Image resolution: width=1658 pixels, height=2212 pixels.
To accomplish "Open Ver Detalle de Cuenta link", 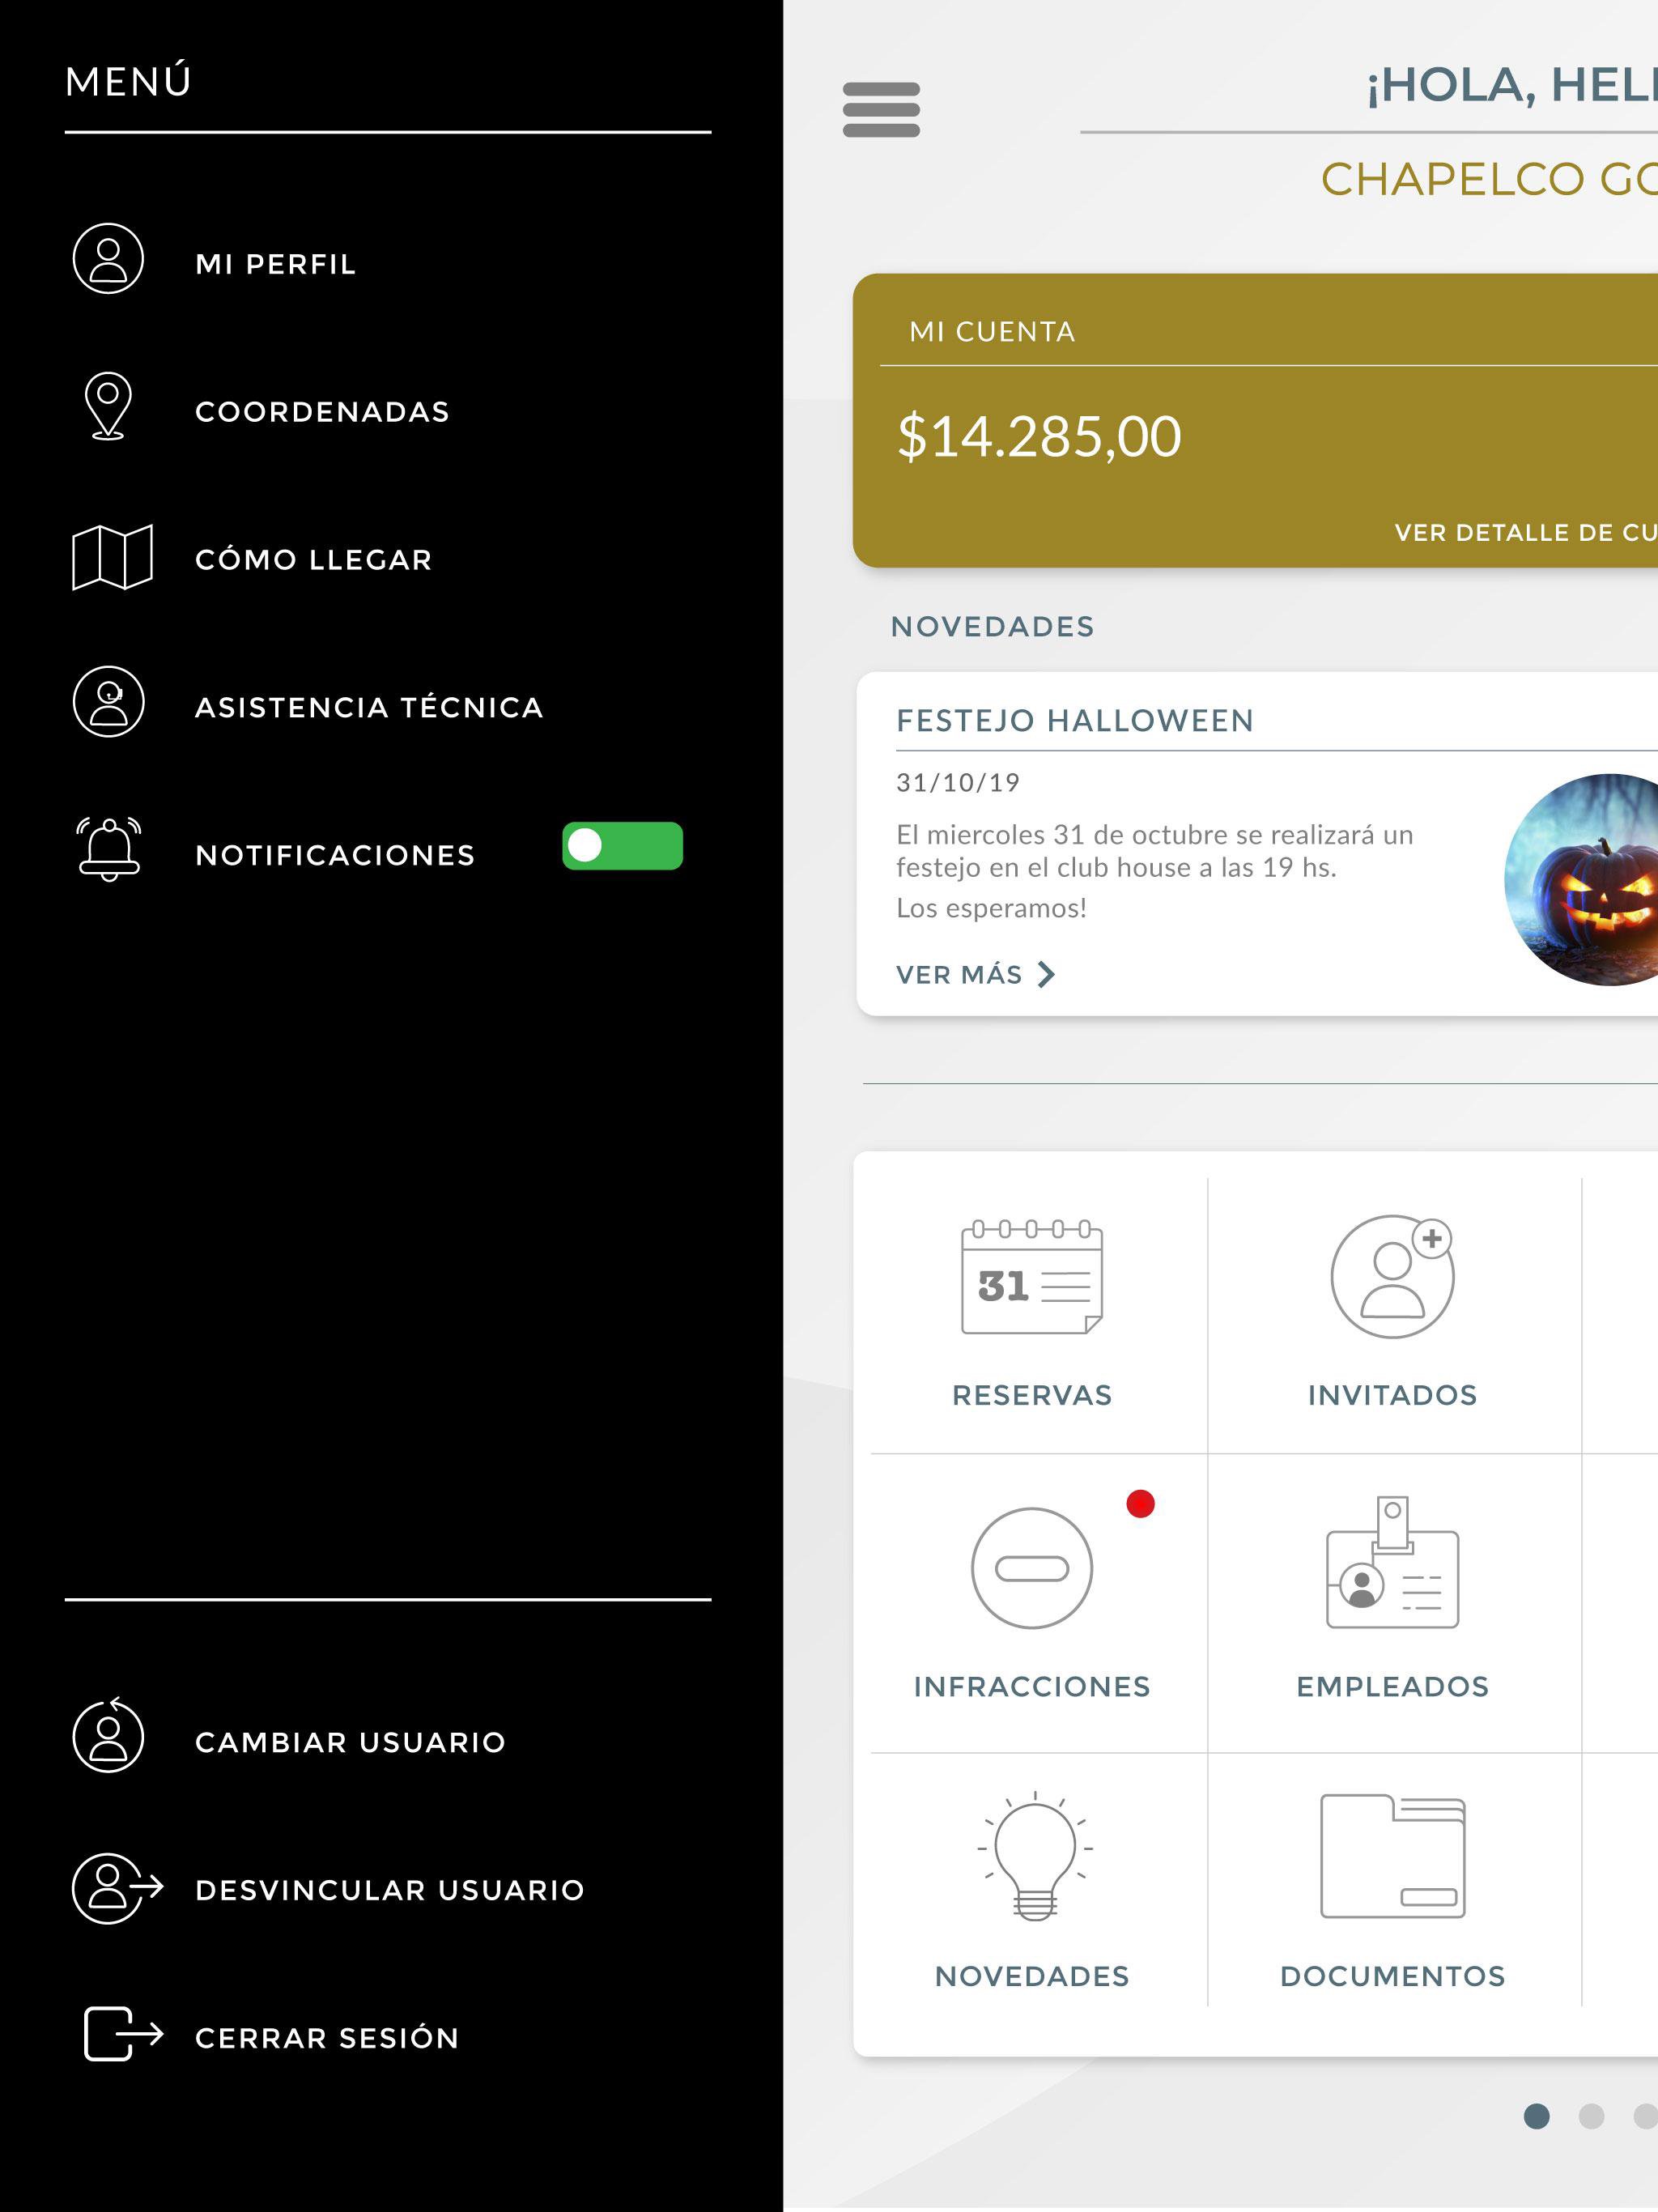I will click(x=1524, y=533).
